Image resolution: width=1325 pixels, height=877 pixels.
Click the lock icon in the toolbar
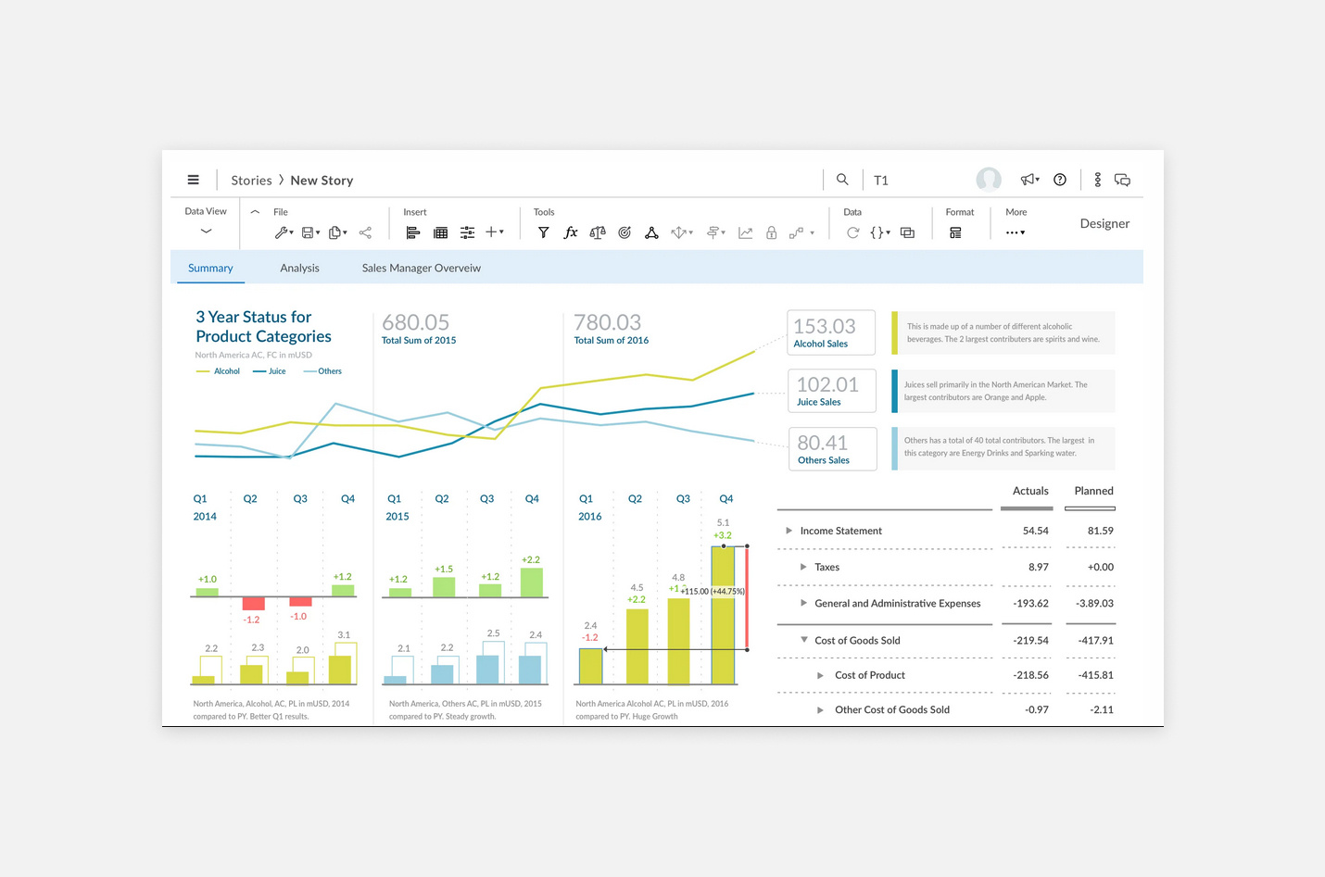click(x=772, y=232)
